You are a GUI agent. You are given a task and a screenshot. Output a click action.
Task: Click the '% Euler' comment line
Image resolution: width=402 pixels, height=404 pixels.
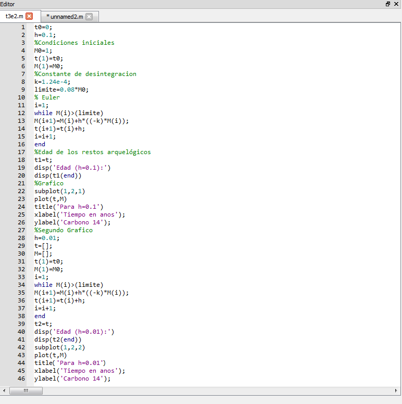coord(47,97)
